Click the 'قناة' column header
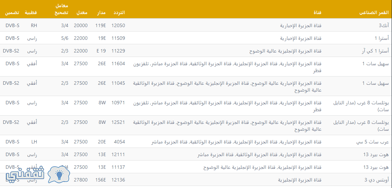Viewport: 392px width, 188px height. [317, 13]
